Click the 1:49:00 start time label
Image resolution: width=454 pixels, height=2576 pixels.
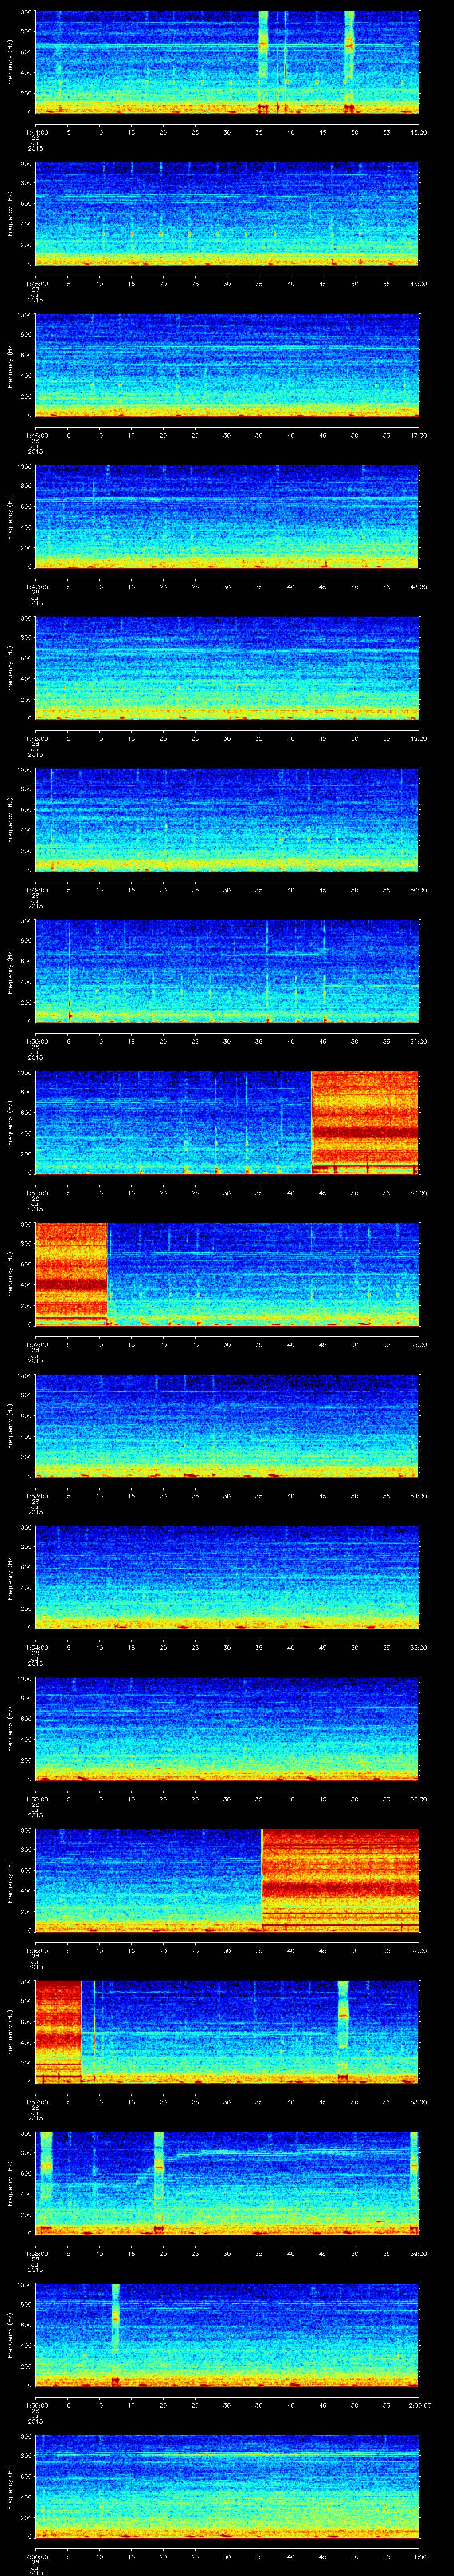coord(36,890)
